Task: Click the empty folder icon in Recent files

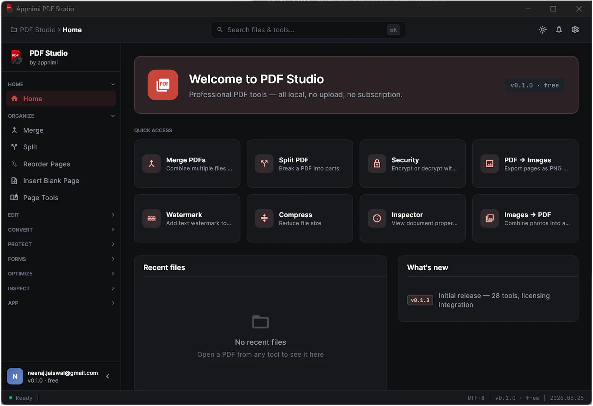Action: [x=260, y=322]
